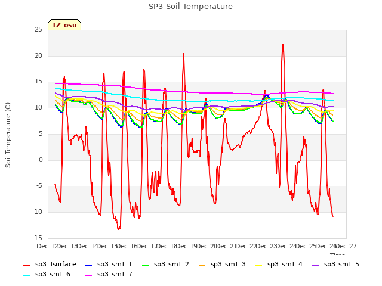Click the chart title SP3 Soil Temperature
Viewport: 382px width, 286px height.
tap(190, 7)
